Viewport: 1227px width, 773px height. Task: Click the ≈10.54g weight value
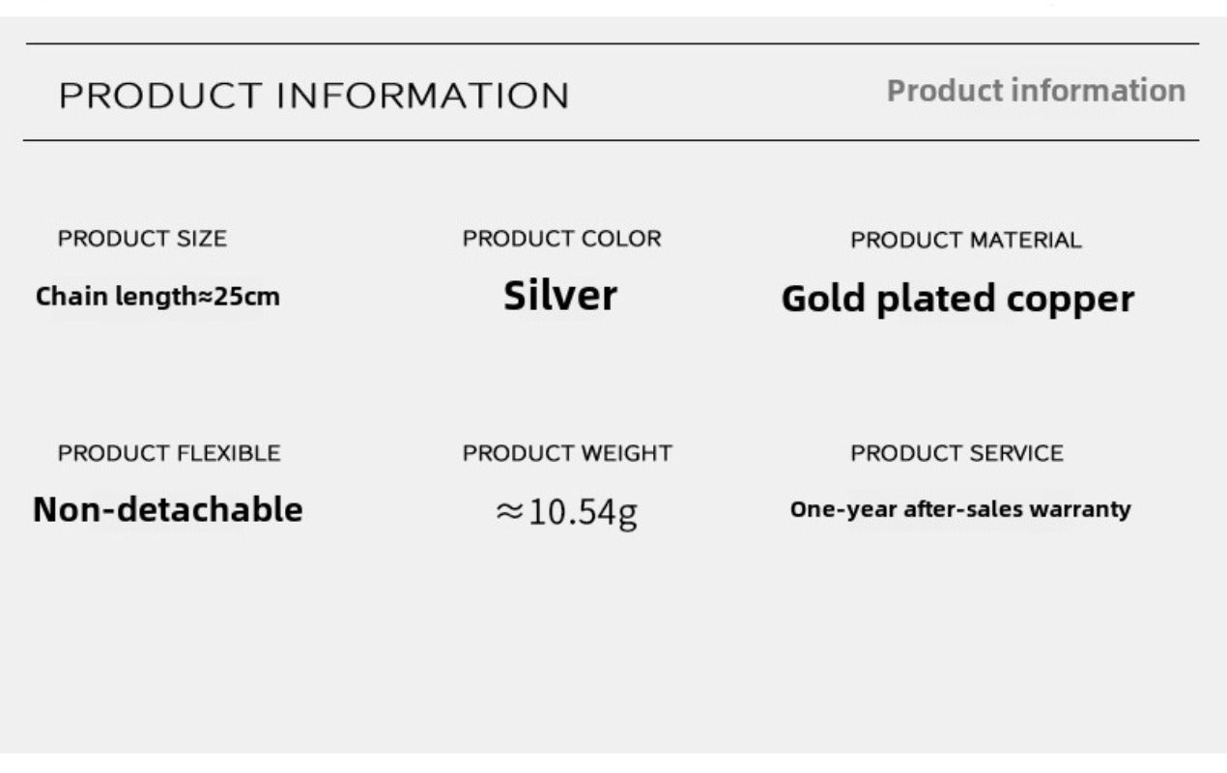point(566,511)
